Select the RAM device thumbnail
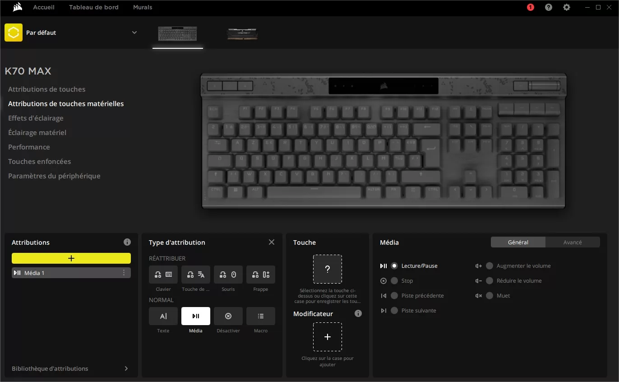 coord(242,34)
